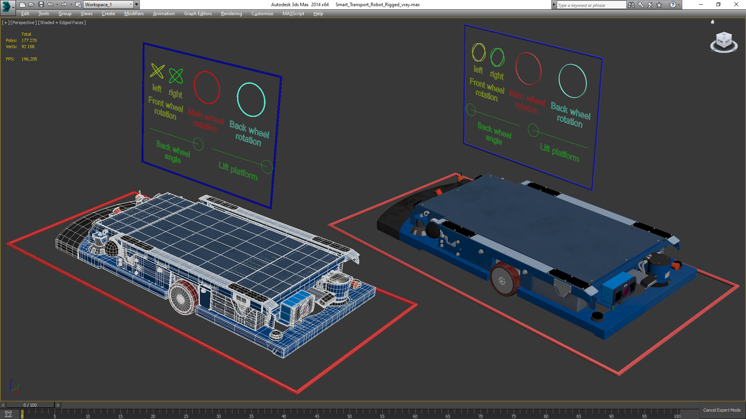
Task: Select the MAXScript menu item
Action: [x=293, y=14]
